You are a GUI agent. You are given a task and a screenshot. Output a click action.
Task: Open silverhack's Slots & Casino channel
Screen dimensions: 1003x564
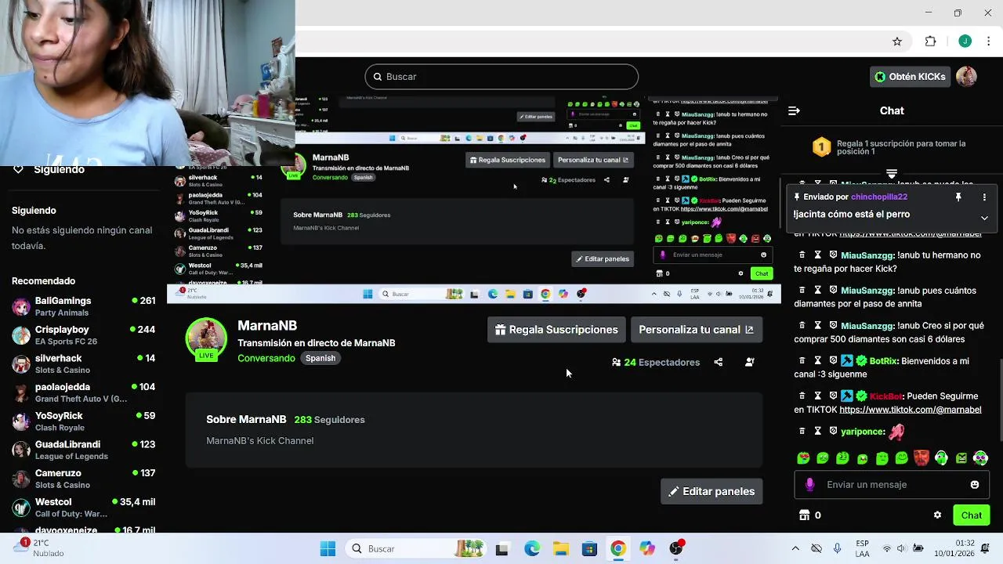pyautogui.click(x=84, y=364)
